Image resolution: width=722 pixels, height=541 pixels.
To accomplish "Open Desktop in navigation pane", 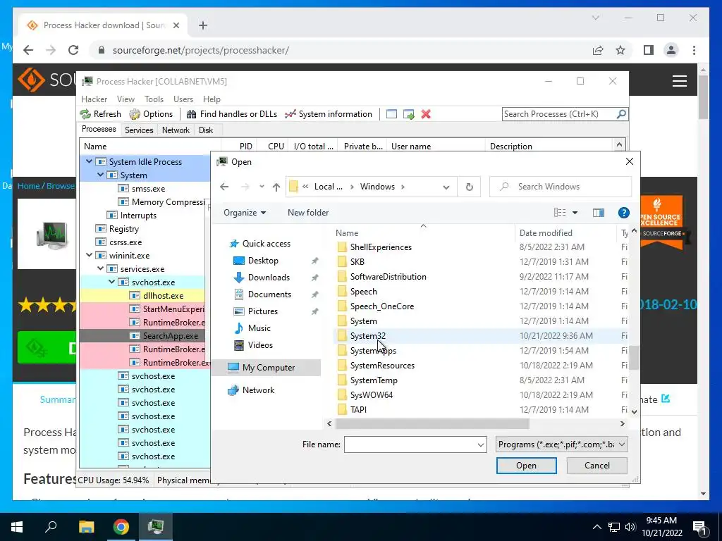I will 263,261.
